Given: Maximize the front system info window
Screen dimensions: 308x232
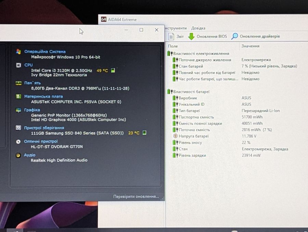Looking at the screenshot, I should click(141, 30).
